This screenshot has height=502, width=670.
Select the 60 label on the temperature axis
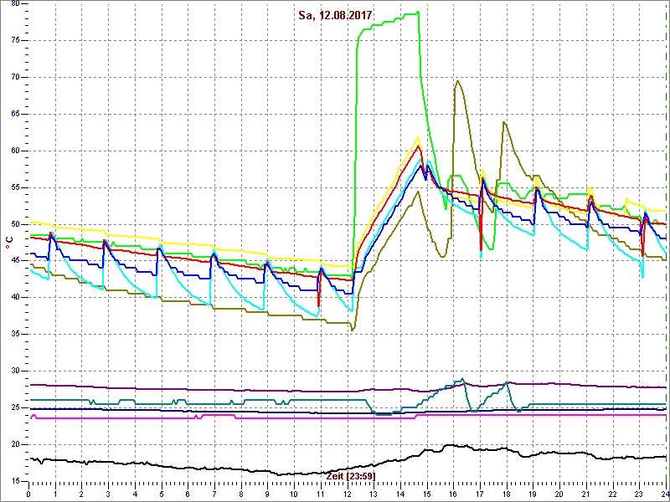click(14, 151)
